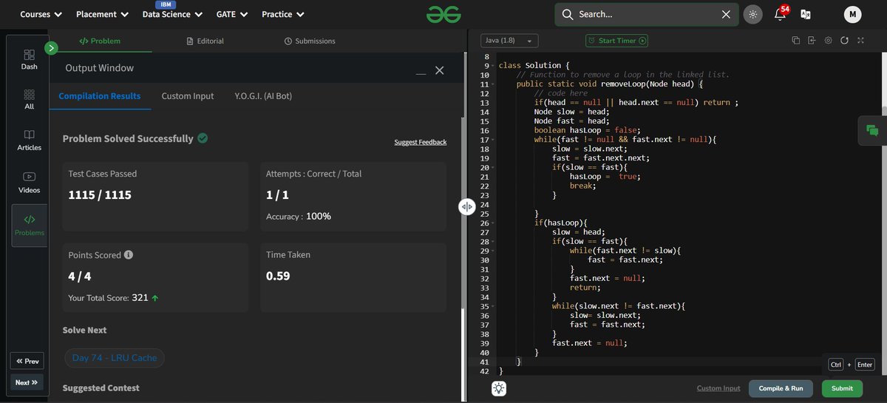This screenshot has width=887, height=403.
Task: Expand the GATE dropdown
Action: coord(231,14)
